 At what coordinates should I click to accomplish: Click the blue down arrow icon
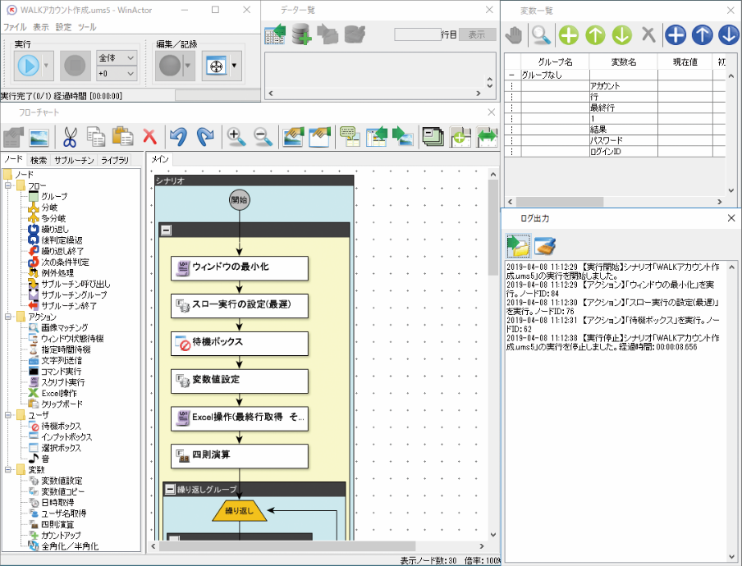[729, 35]
